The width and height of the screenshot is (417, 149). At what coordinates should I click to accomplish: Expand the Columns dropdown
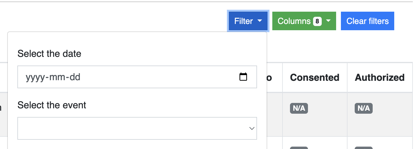pyautogui.click(x=304, y=21)
